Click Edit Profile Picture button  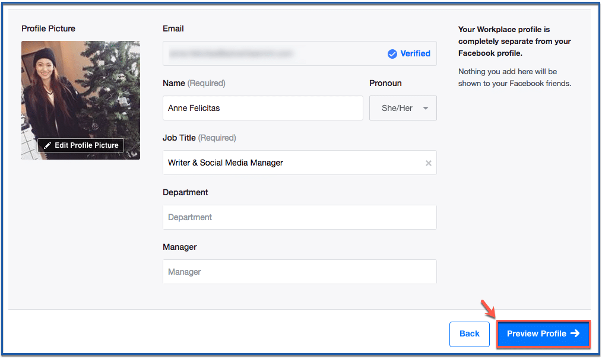[x=81, y=145]
